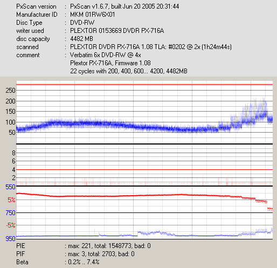
Task: Click the Beta 0.2% .. 7.4% summary
Action: (x=58, y=262)
